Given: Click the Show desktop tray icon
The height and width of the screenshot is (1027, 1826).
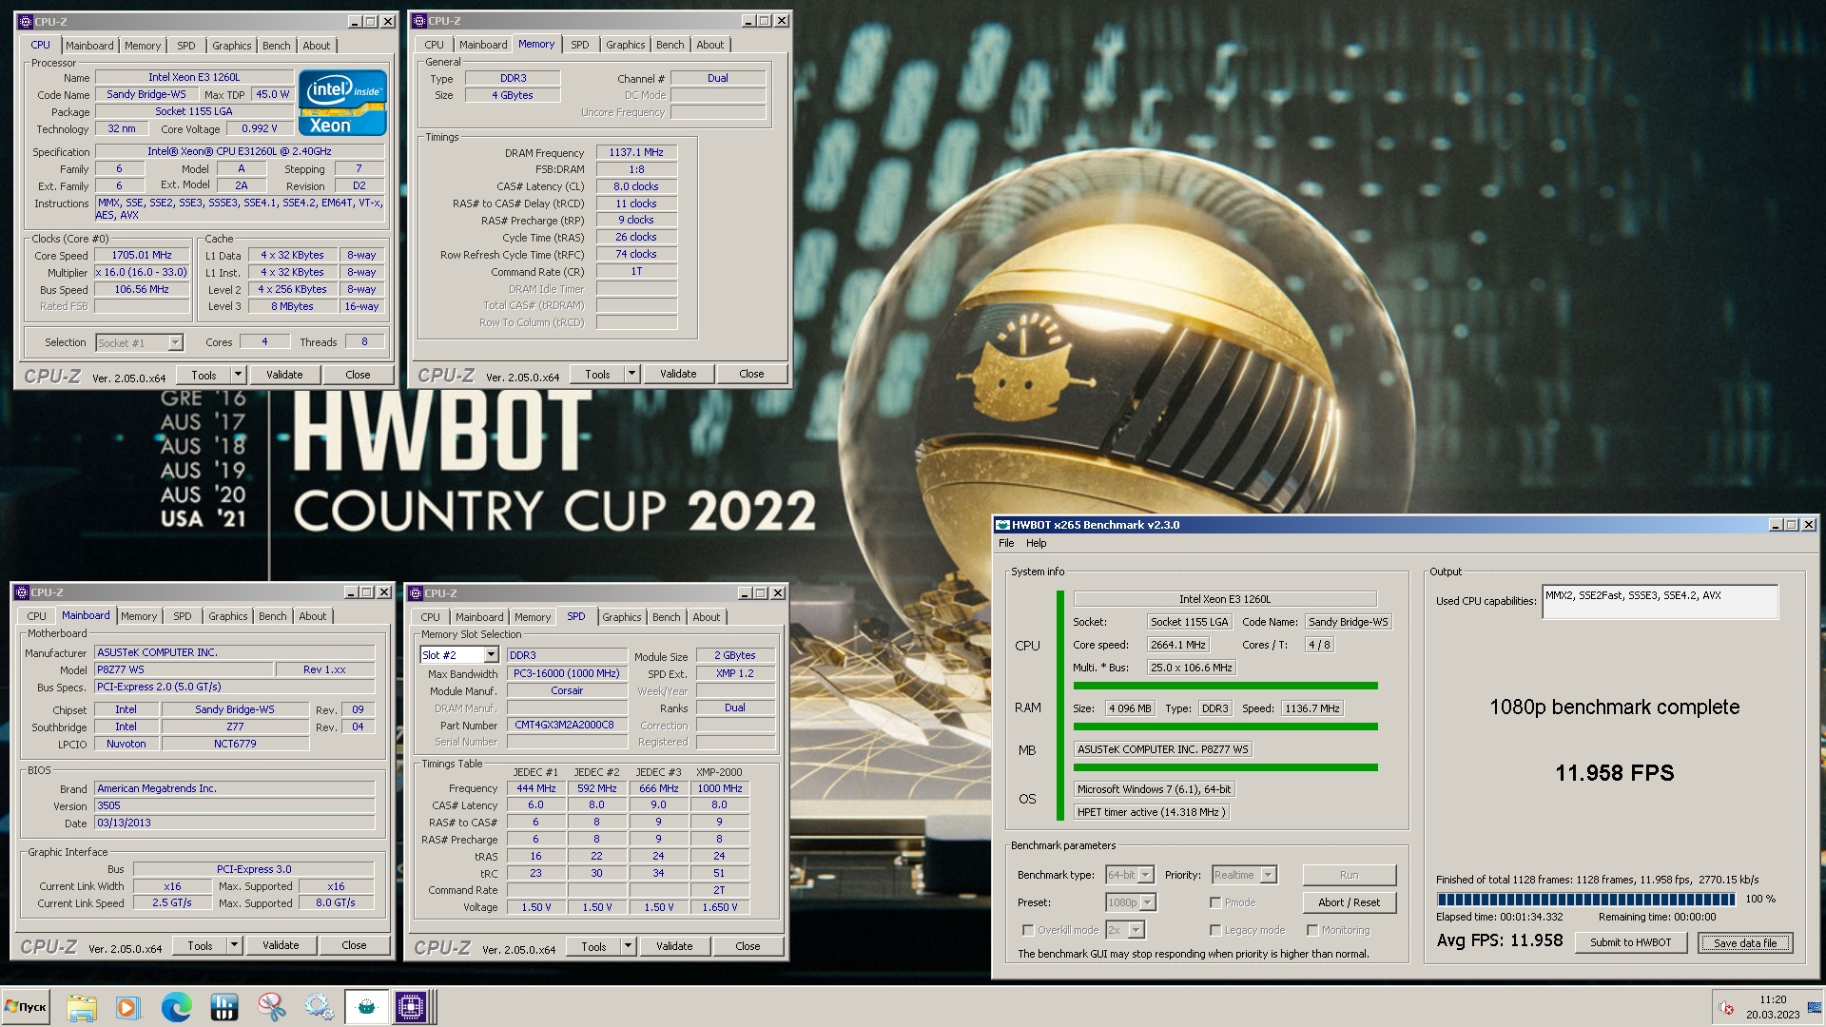Looking at the screenshot, I should 1816,1007.
